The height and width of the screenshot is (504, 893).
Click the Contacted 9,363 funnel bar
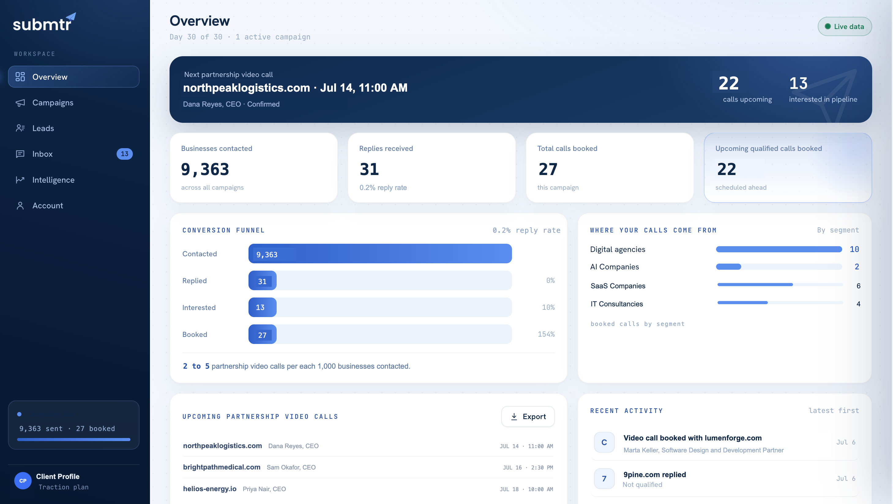tap(380, 254)
